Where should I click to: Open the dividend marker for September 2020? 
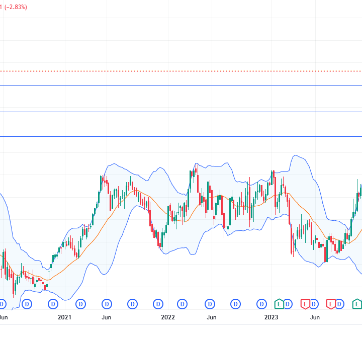pos(27,304)
